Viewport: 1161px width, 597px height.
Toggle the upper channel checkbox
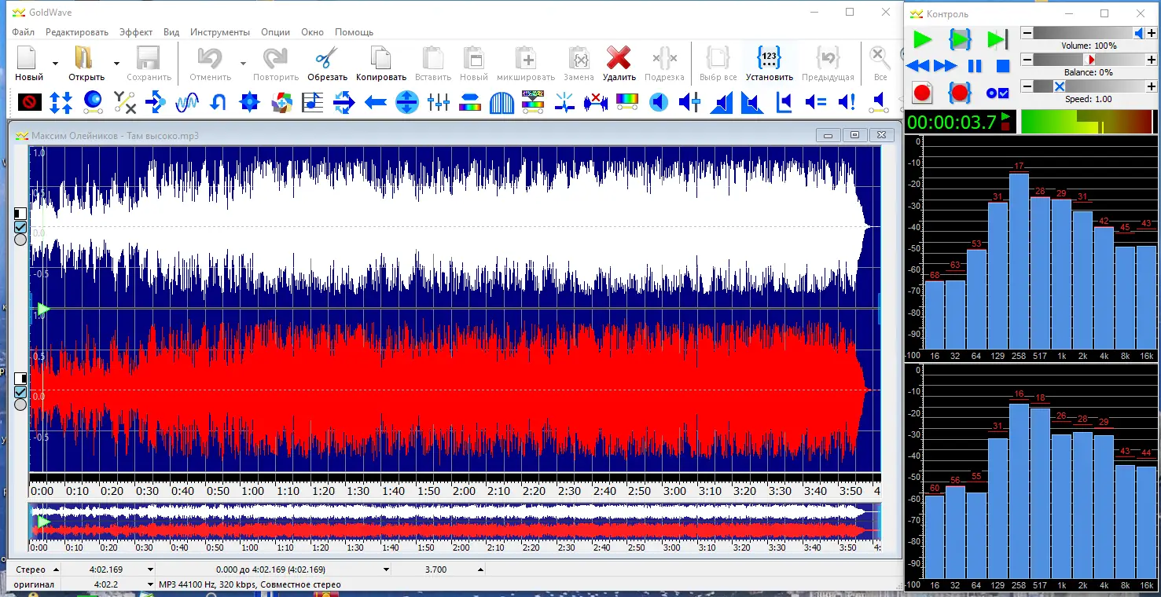(x=20, y=227)
